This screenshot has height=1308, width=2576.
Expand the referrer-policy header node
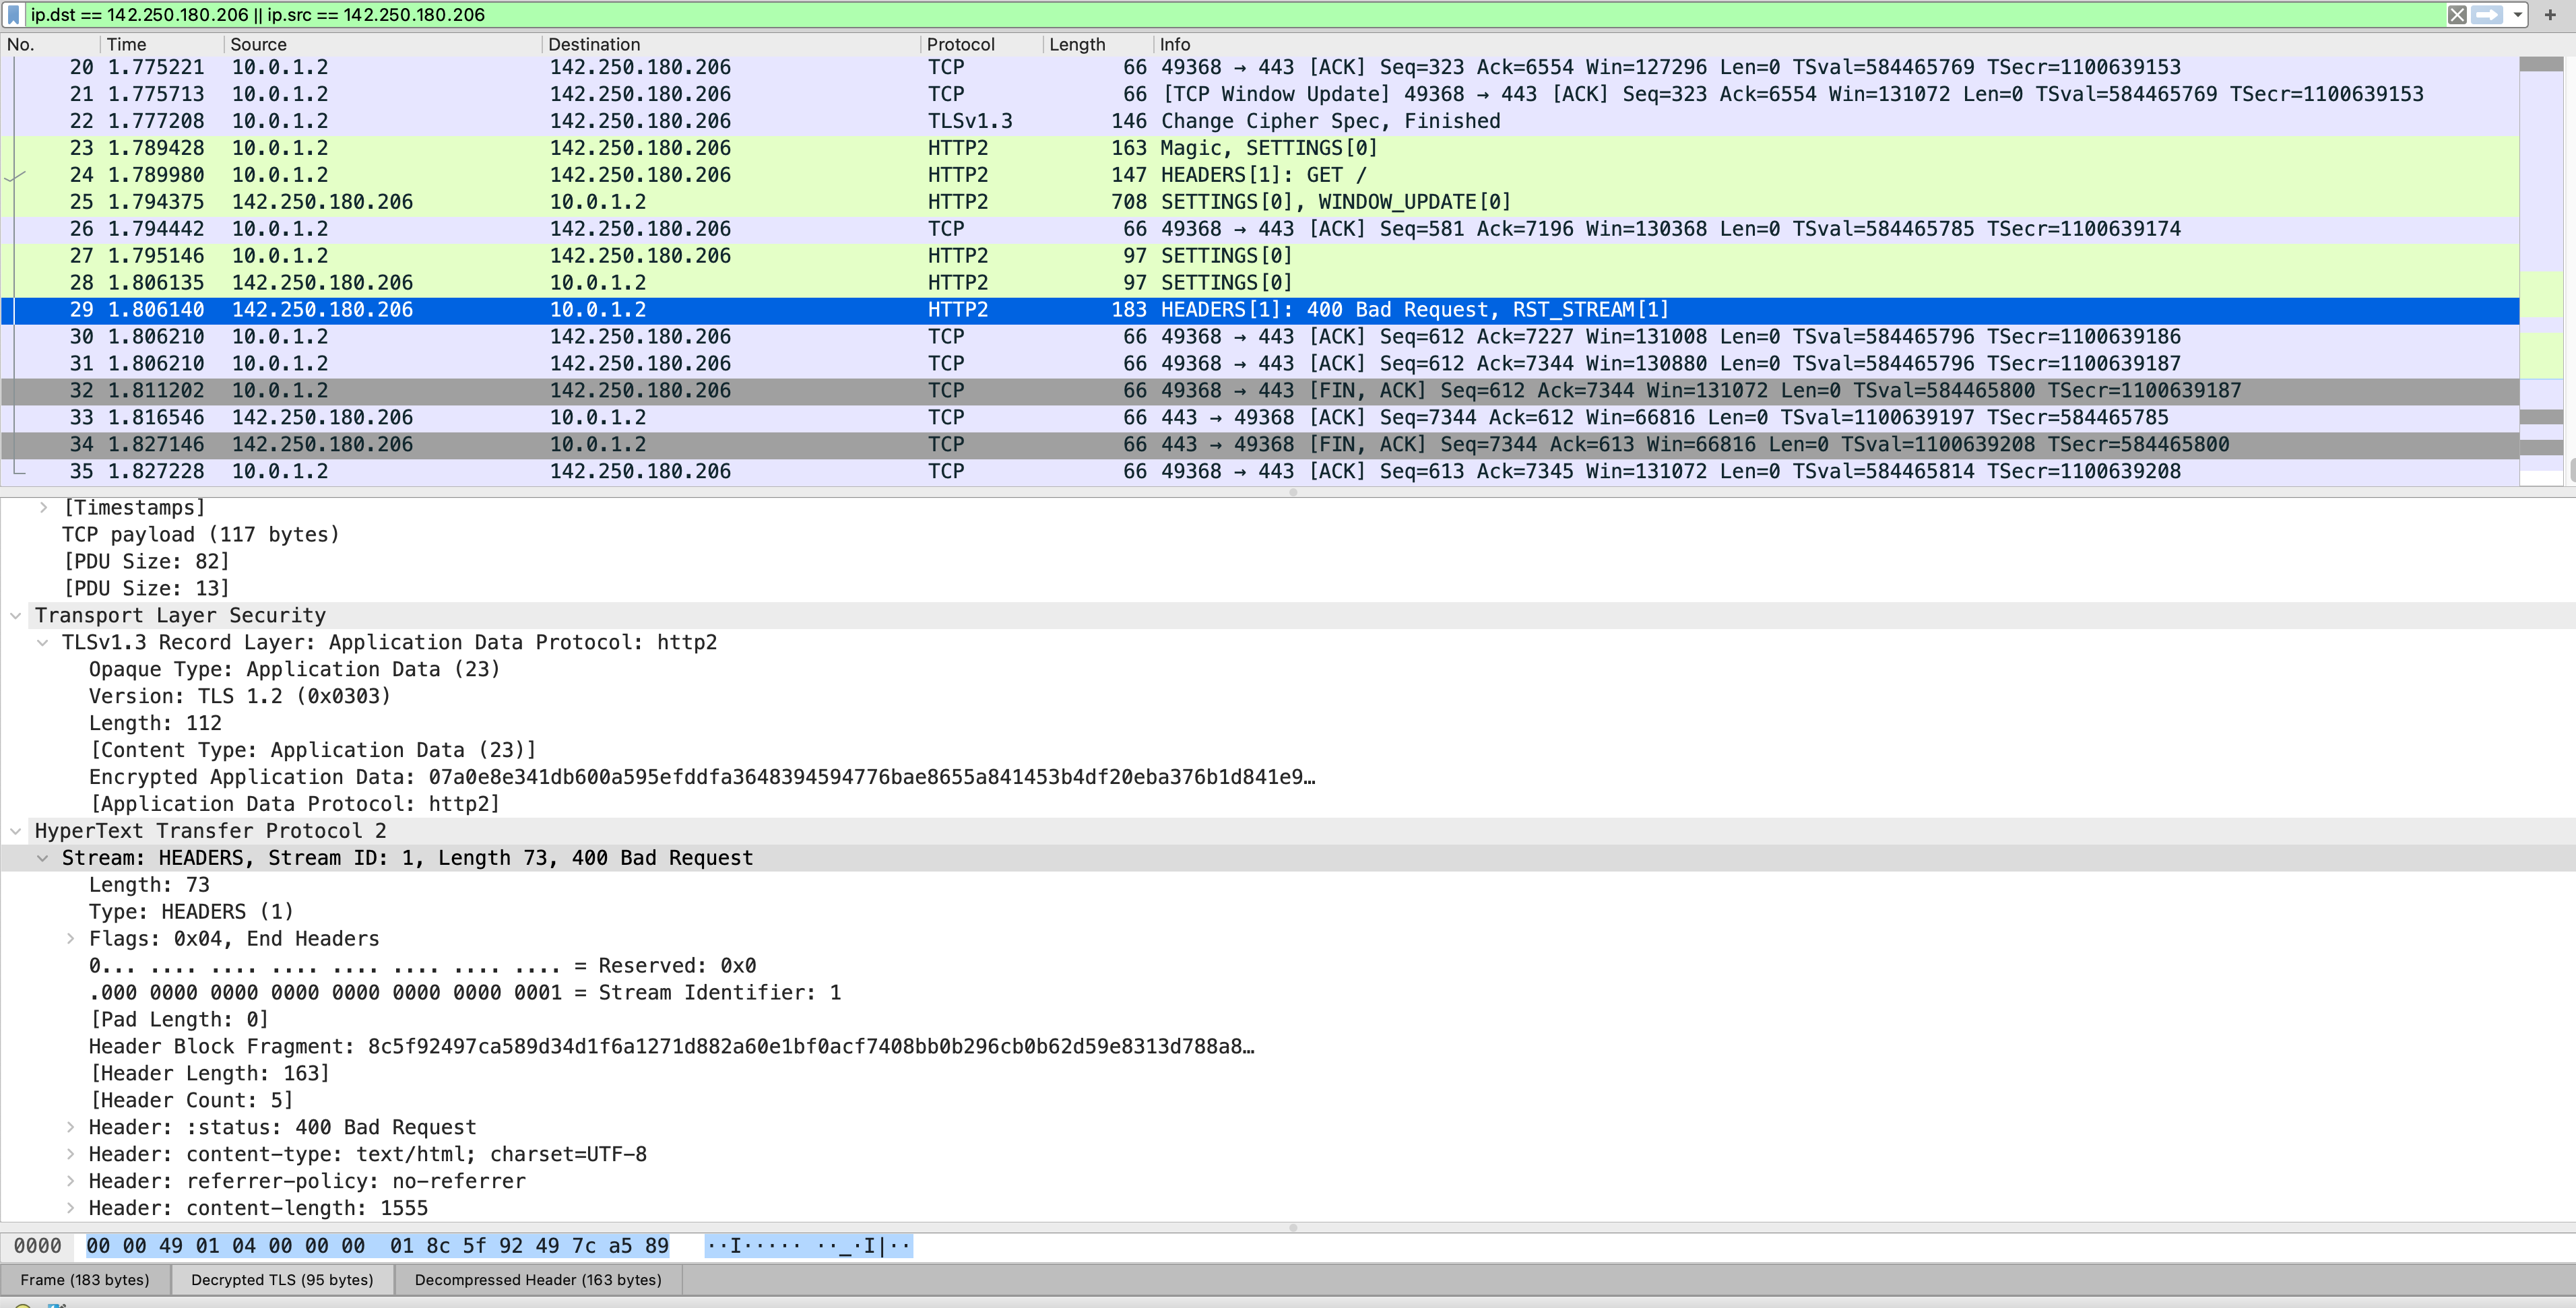click(70, 1181)
